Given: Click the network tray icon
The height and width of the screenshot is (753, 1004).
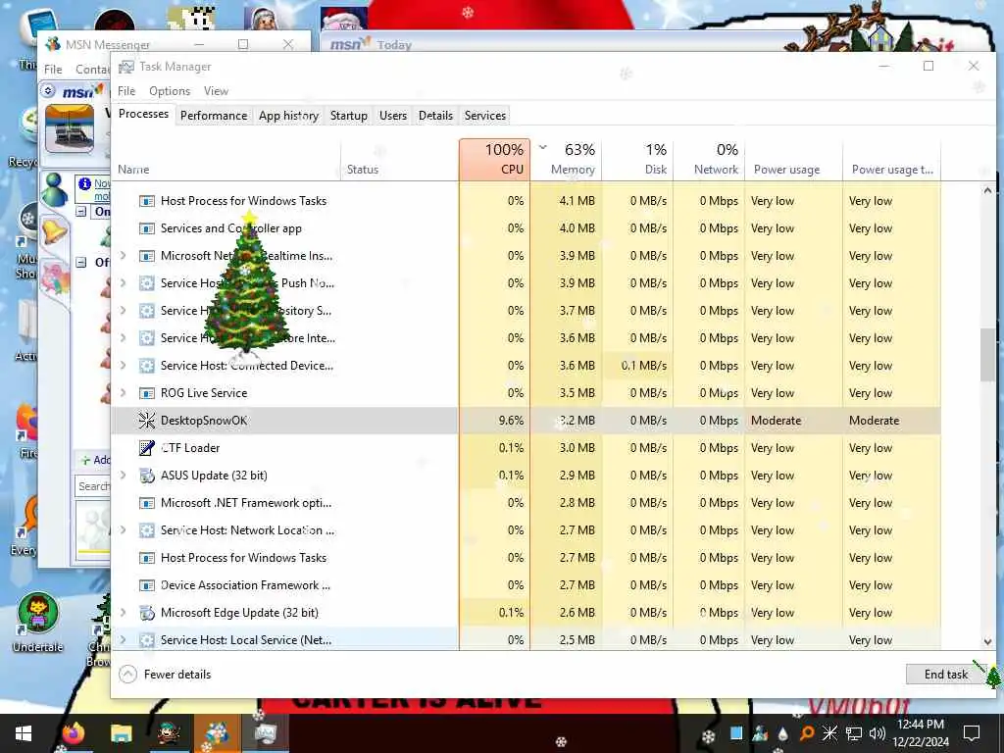Looking at the screenshot, I should pos(853,733).
